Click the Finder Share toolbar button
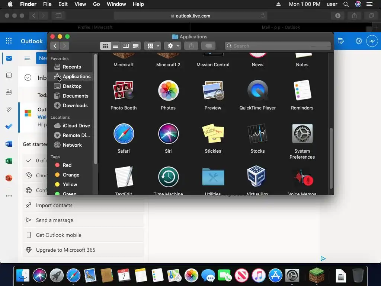381x286 pixels. click(x=191, y=46)
